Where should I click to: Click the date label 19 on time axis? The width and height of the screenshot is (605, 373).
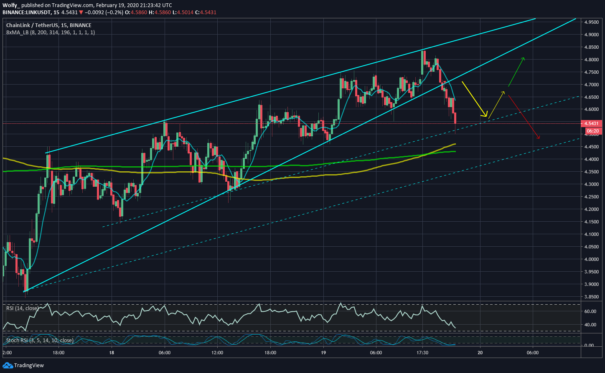(323, 353)
